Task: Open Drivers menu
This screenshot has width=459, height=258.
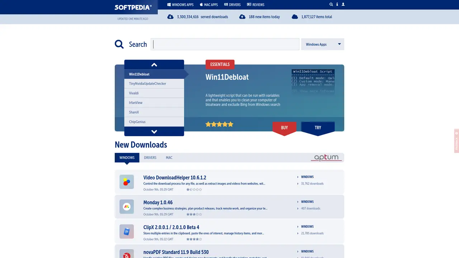Action: (x=232, y=5)
